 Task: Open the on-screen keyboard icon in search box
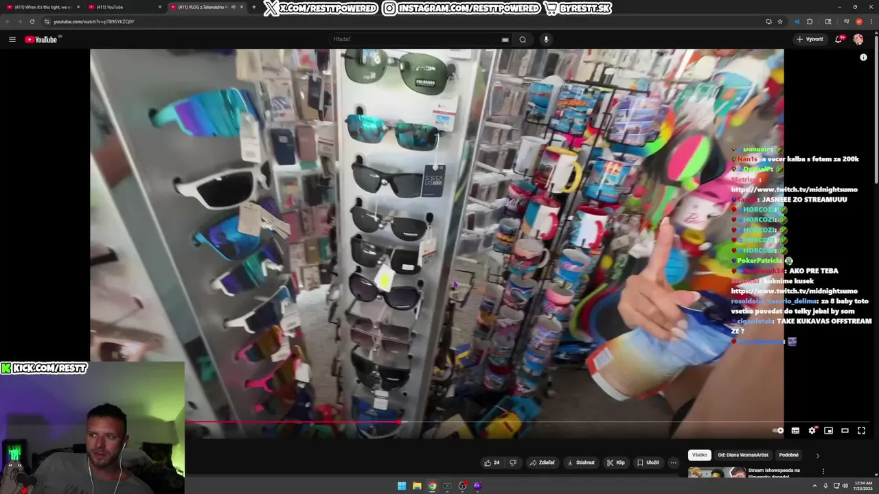coord(505,39)
